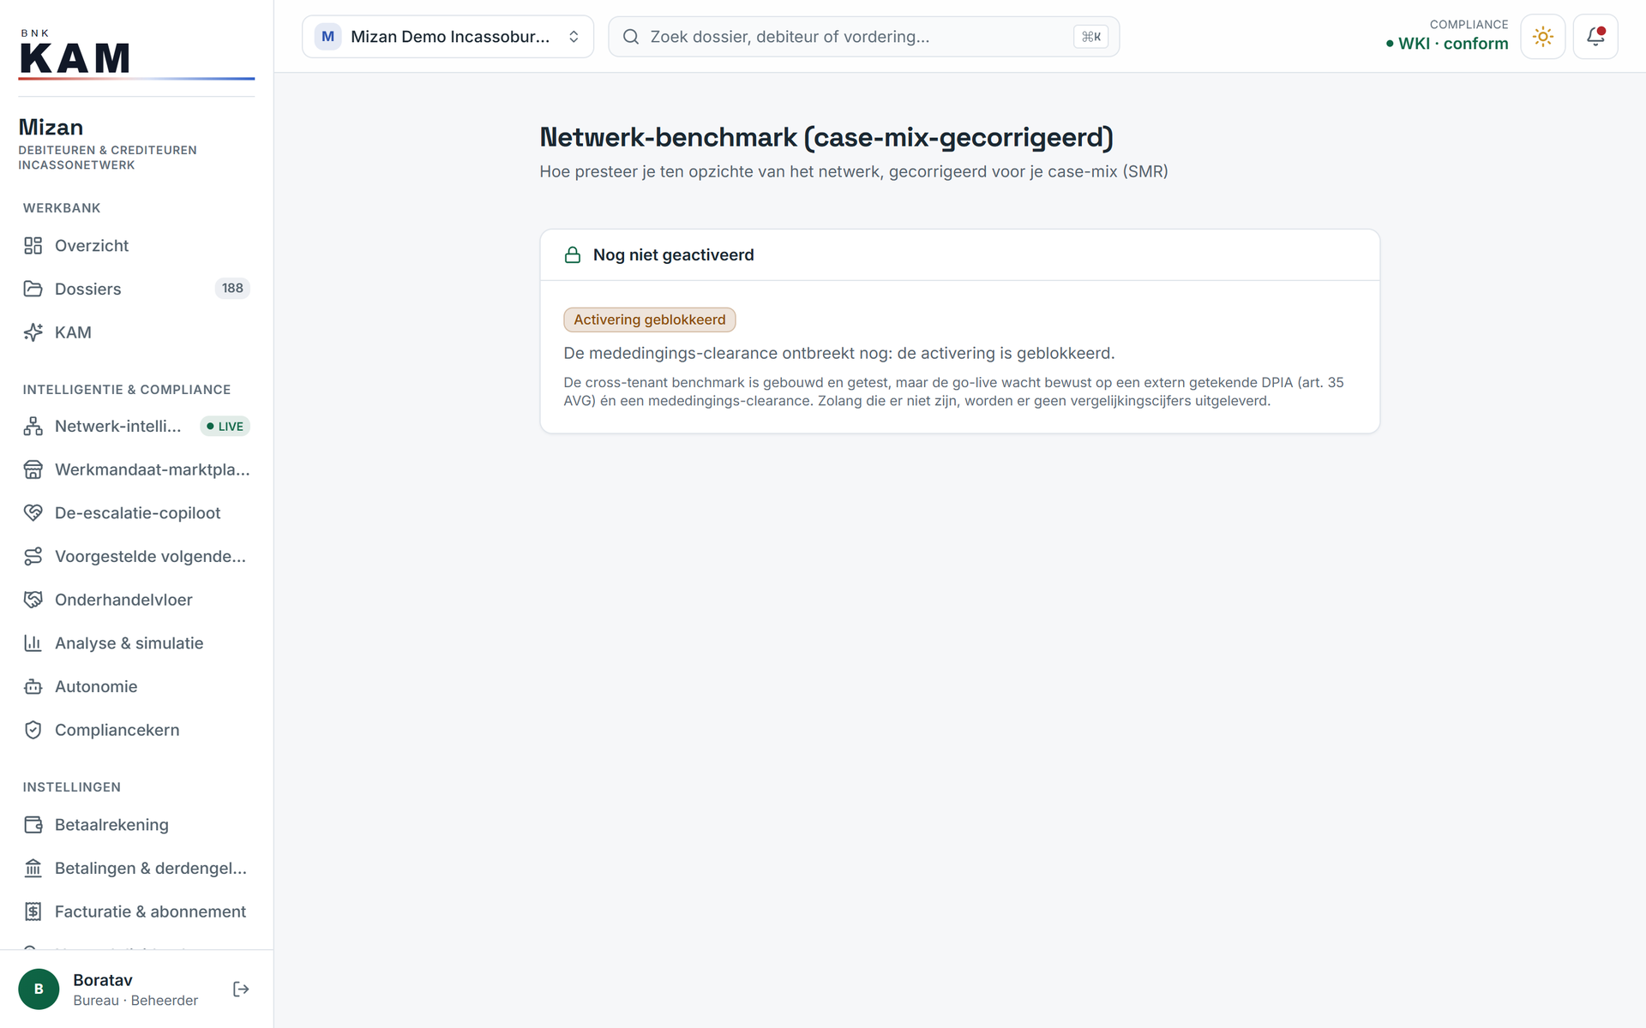Click the LIVE status badge
Image resolution: width=1646 pixels, height=1028 pixels.
(225, 427)
